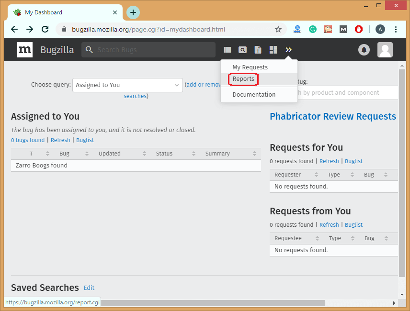
Task: Open the My Dashboard grid icon
Action: point(273,50)
